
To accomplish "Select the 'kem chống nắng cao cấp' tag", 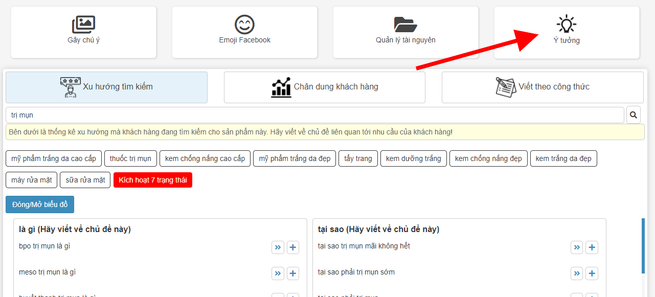I will [205, 158].
